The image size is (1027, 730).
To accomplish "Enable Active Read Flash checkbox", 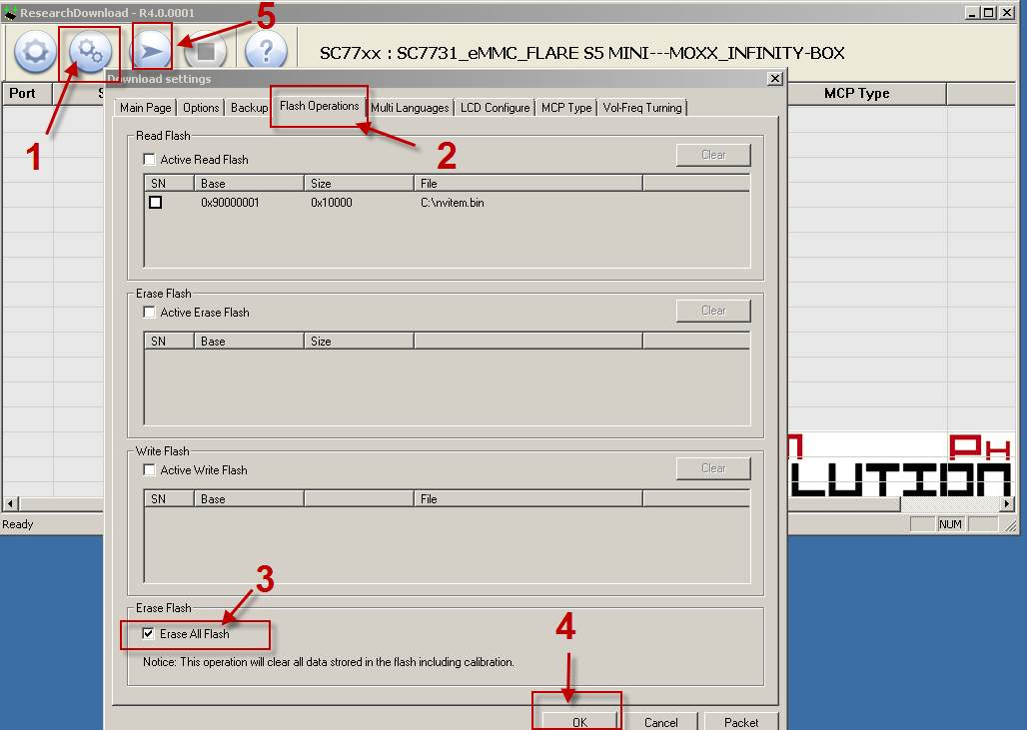I will point(149,159).
